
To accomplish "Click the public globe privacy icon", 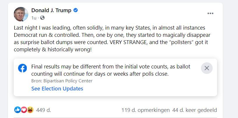I will (x=42, y=18).
